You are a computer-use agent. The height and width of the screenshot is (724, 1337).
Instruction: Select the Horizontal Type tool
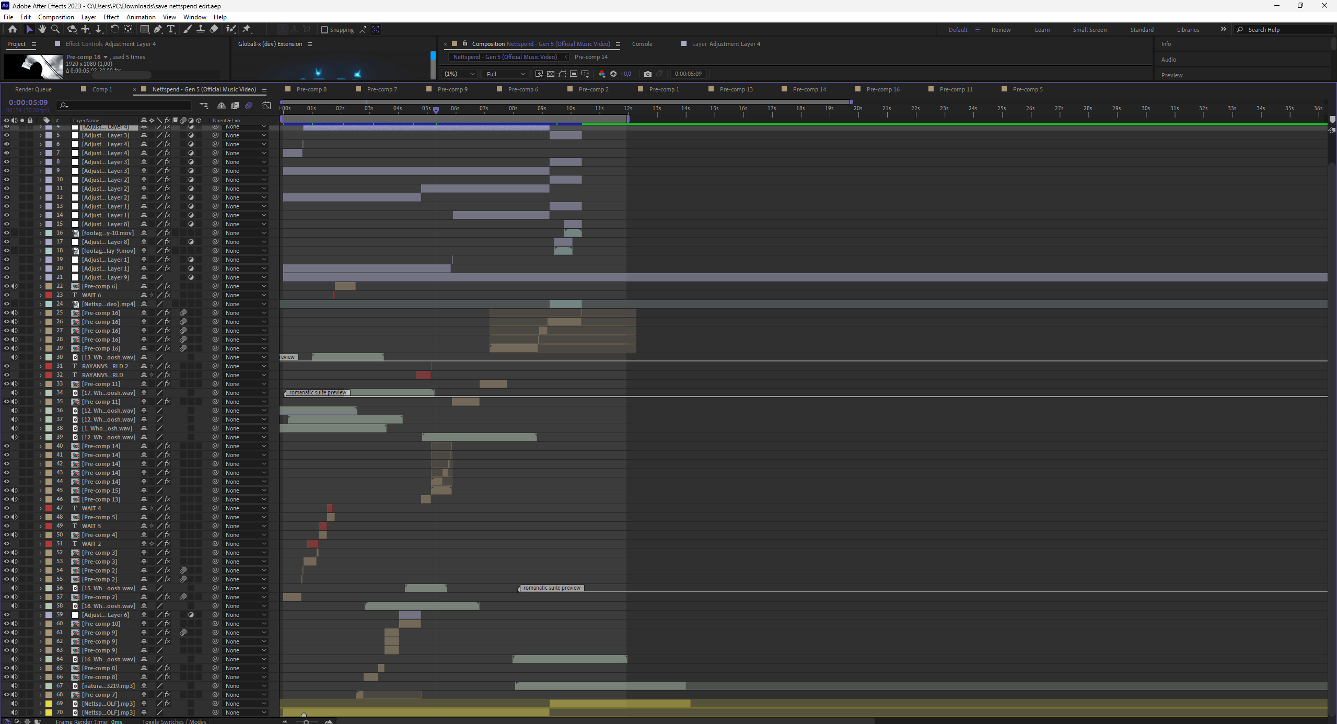pos(171,29)
